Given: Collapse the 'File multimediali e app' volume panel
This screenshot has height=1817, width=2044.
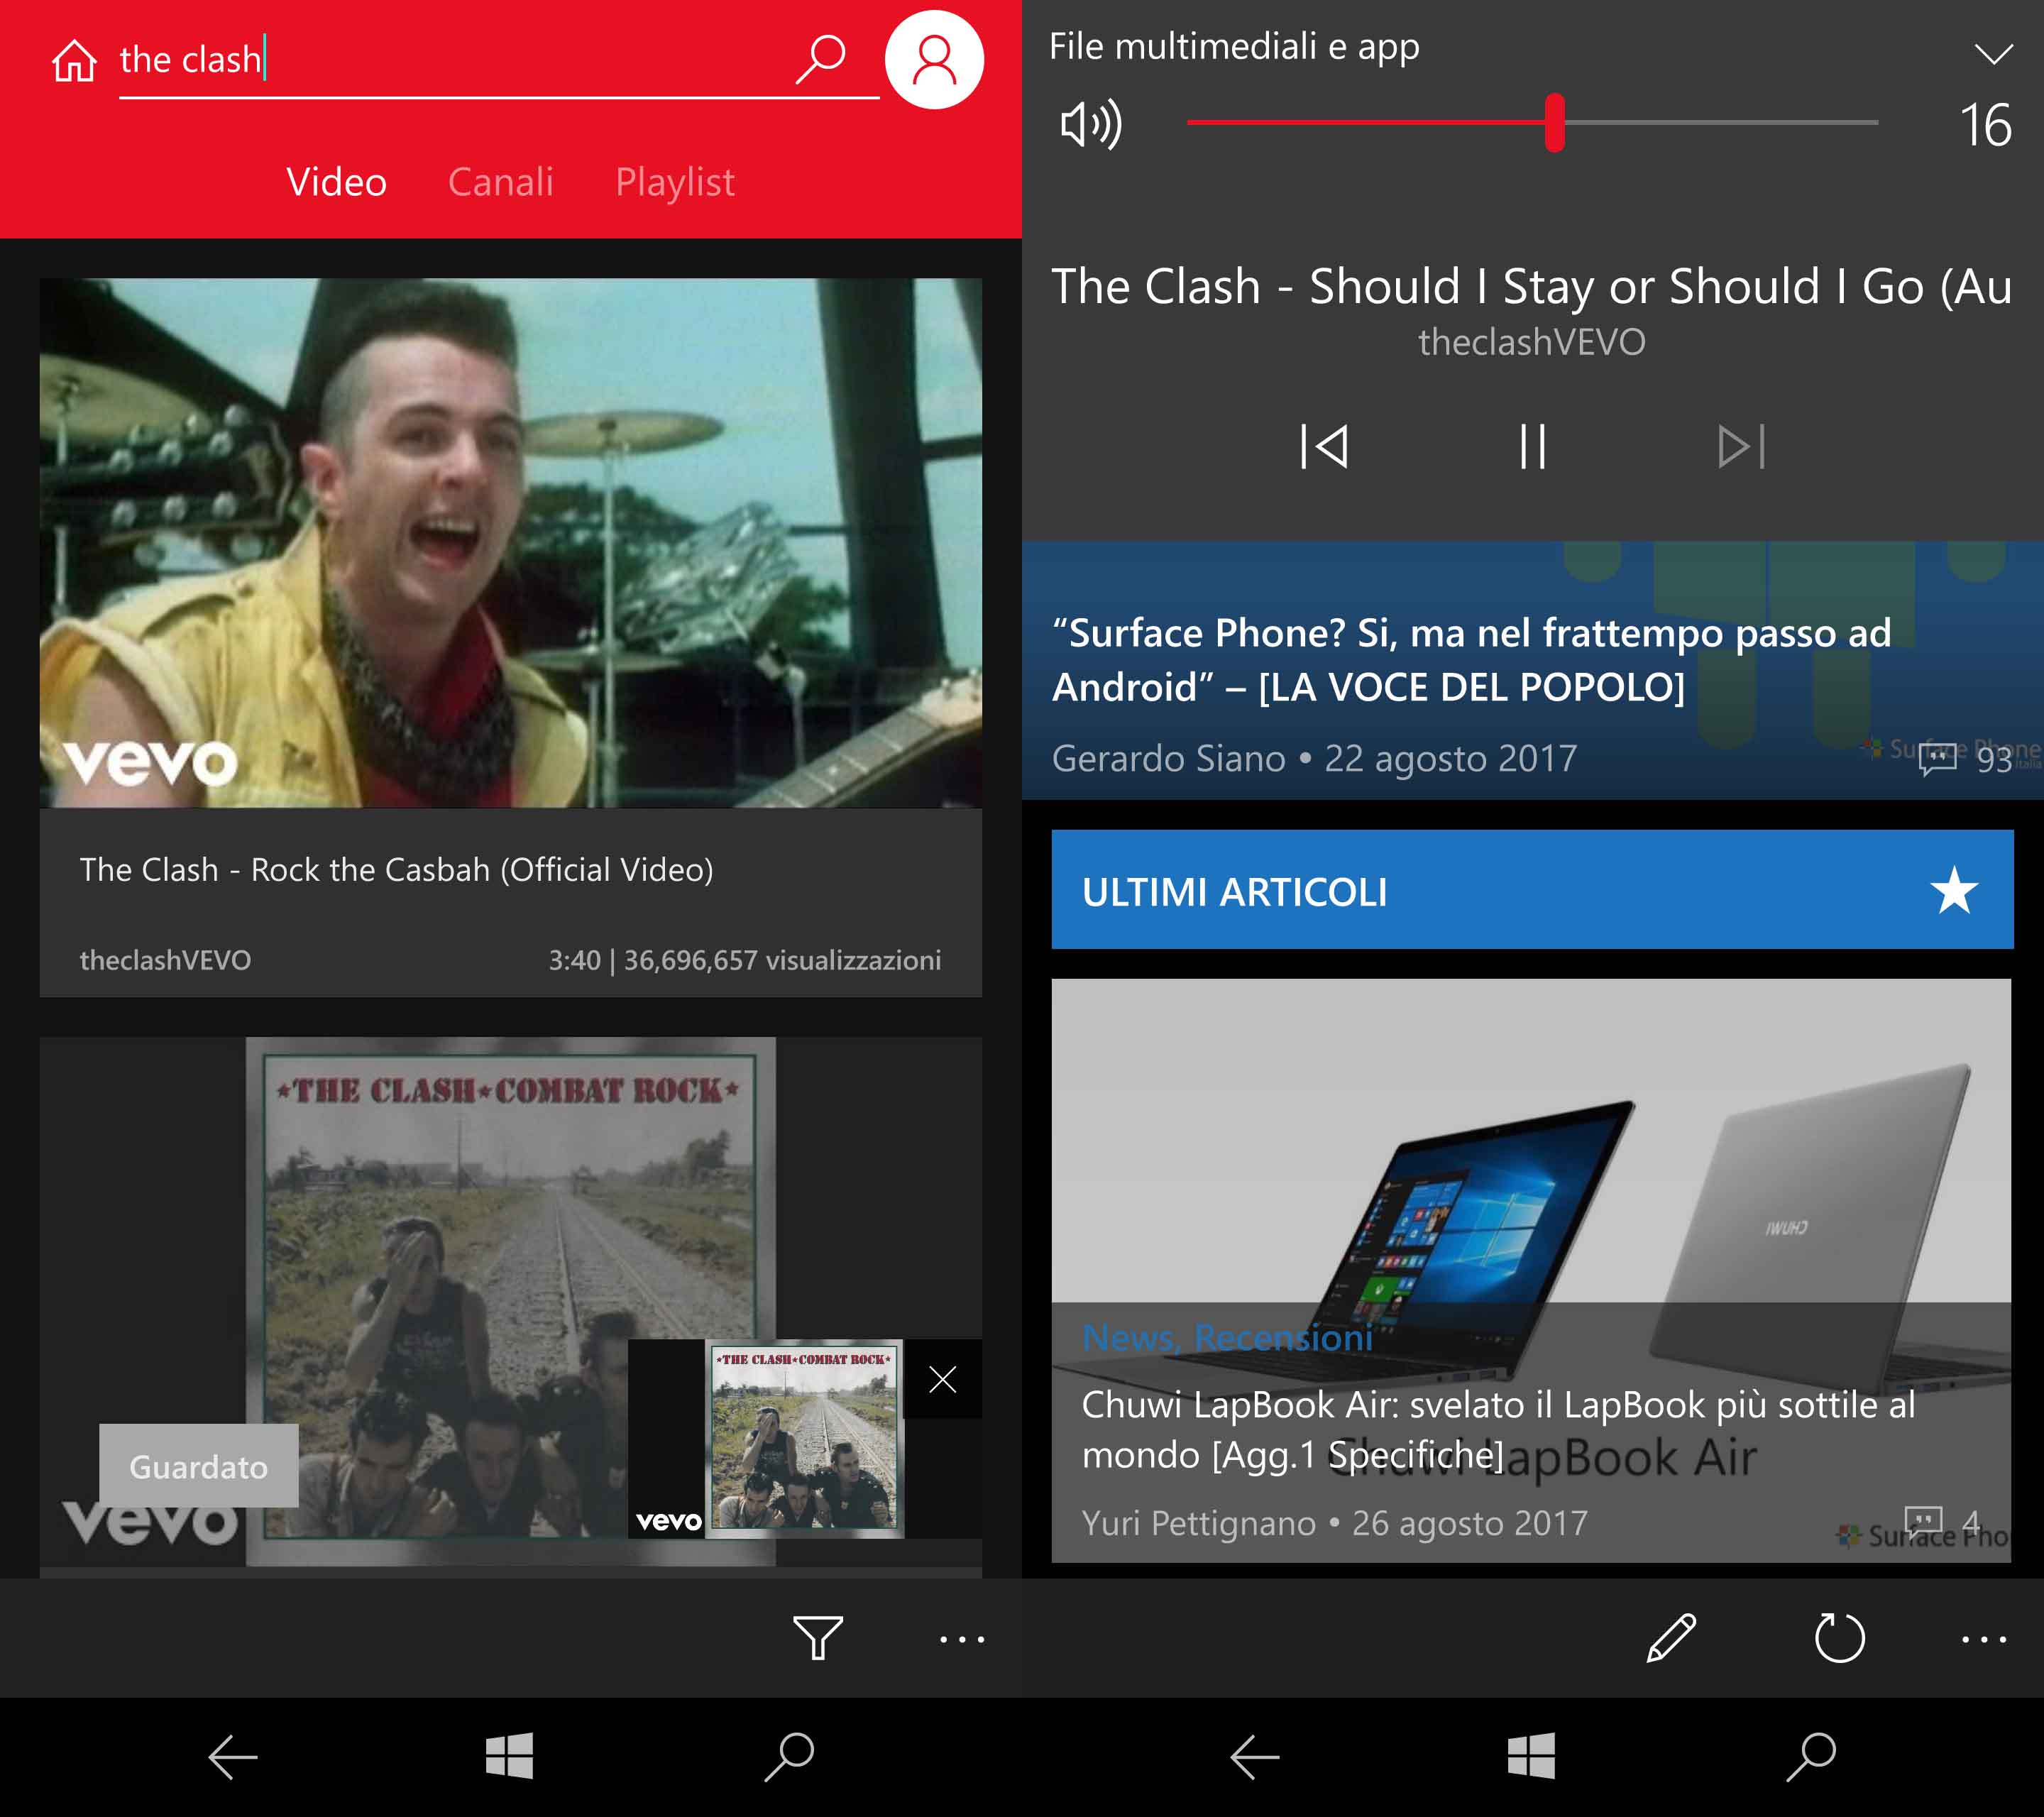Looking at the screenshot, I should tap(1993, 53).
